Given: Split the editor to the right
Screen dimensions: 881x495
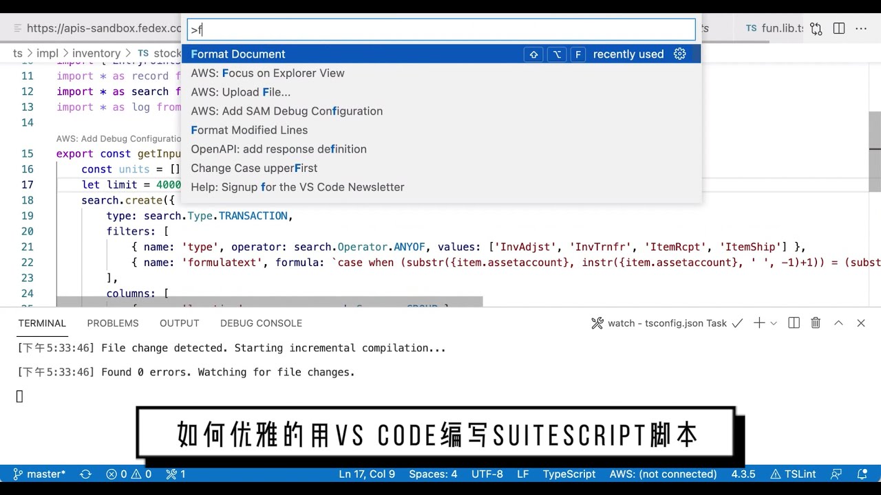Looking at the screenshot, I should point(839,29).
